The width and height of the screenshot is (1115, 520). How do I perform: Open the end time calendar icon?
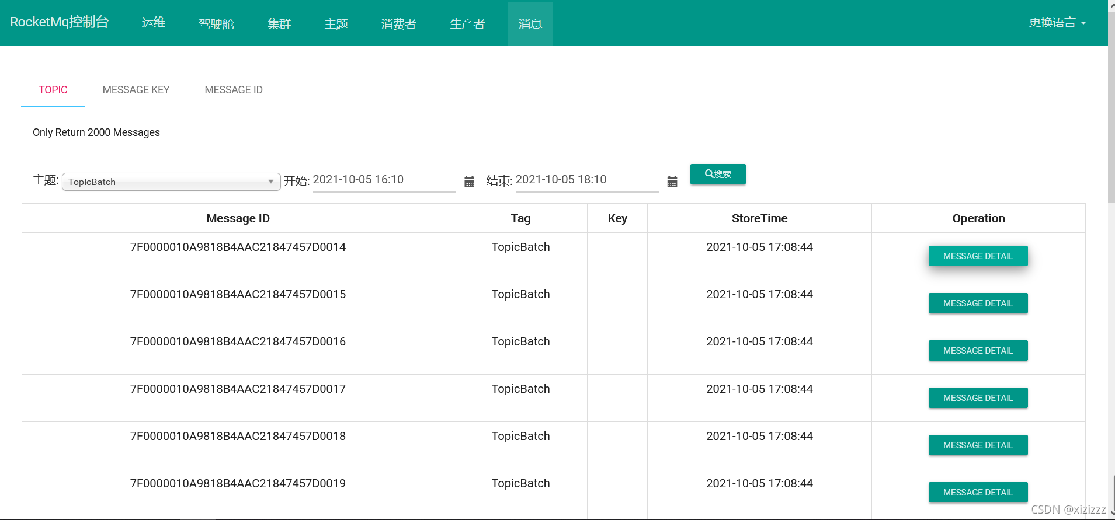672,182
